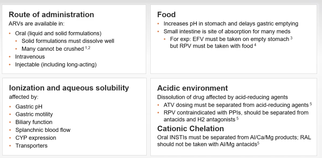Select the "Splanchnic blood flow" bullet
The height and width of the screenshot is (158, 322).
click(x=43, y=130)
